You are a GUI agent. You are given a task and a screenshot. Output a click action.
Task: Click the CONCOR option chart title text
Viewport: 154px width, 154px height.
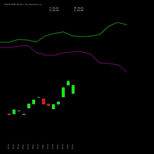[22, 5]
